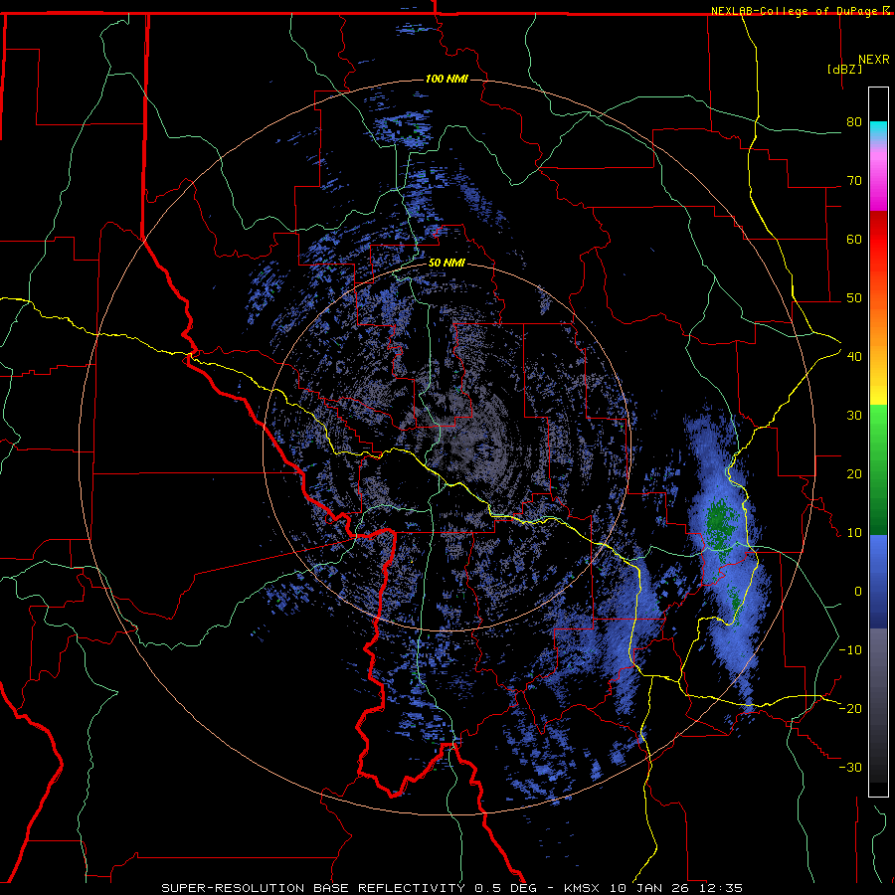Viewport: 895px width, 895px height.
Task: Click the -30 value on the dBZ scale
Action: coord(850,767)
